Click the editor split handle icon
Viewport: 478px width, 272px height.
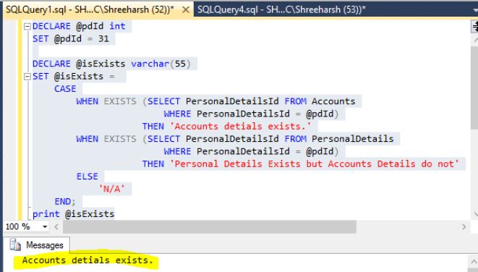475,26
